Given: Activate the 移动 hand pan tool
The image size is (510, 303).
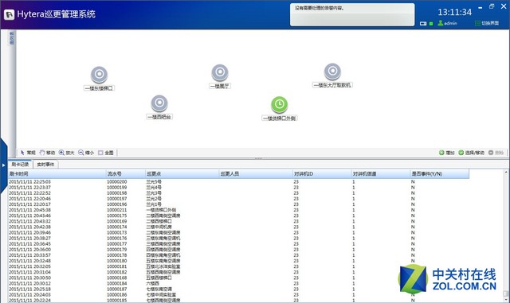Looking at the screenshot, I should coord(47,153).
